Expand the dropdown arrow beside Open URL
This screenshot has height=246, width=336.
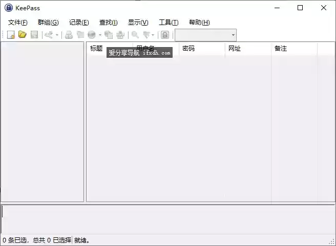(100, 35)
